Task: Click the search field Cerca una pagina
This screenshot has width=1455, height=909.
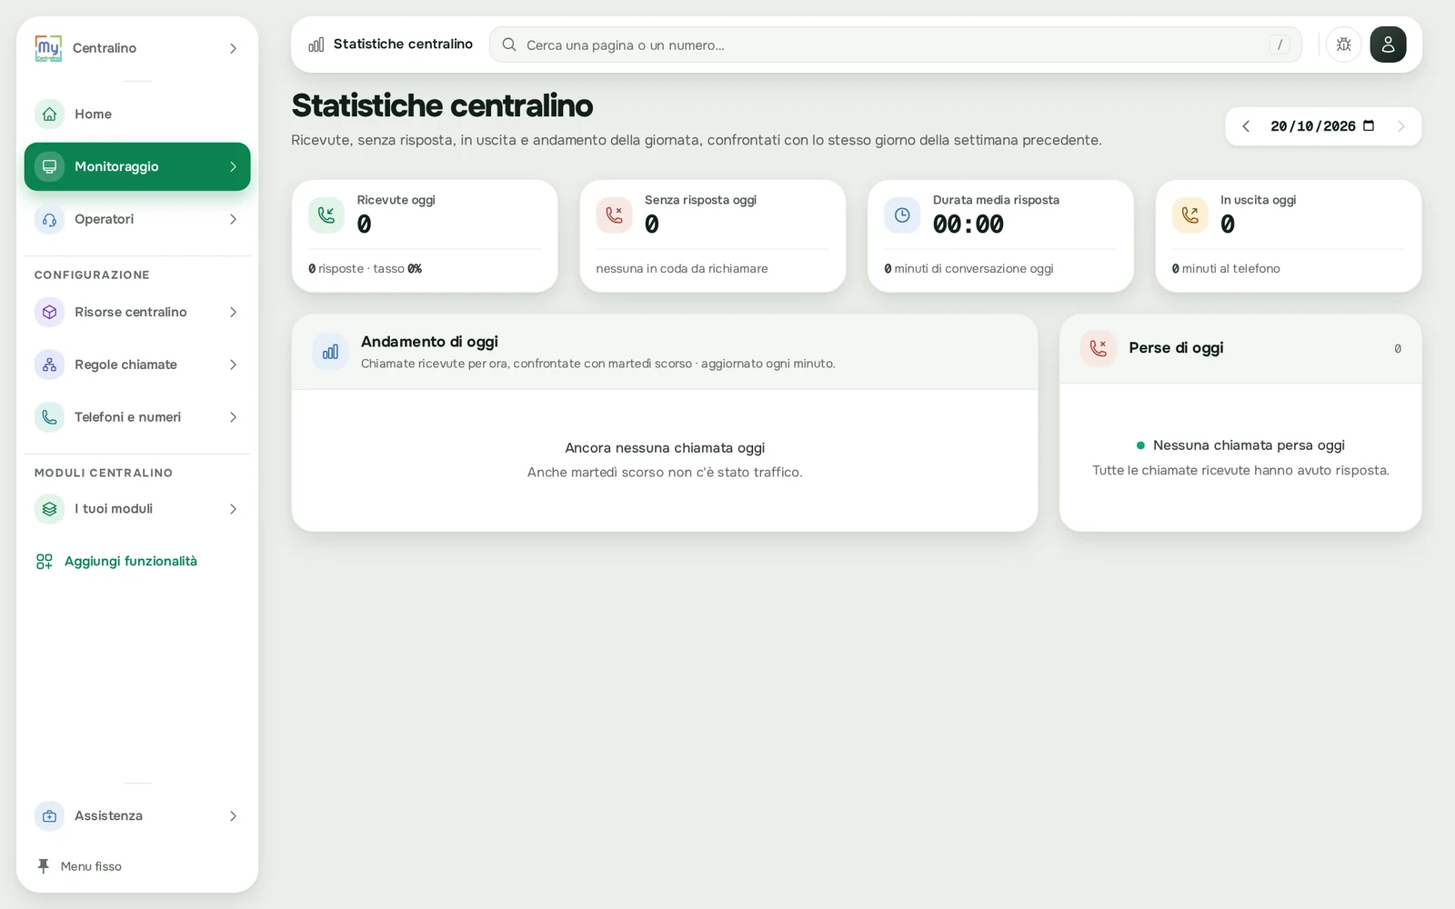Action: 896,45
